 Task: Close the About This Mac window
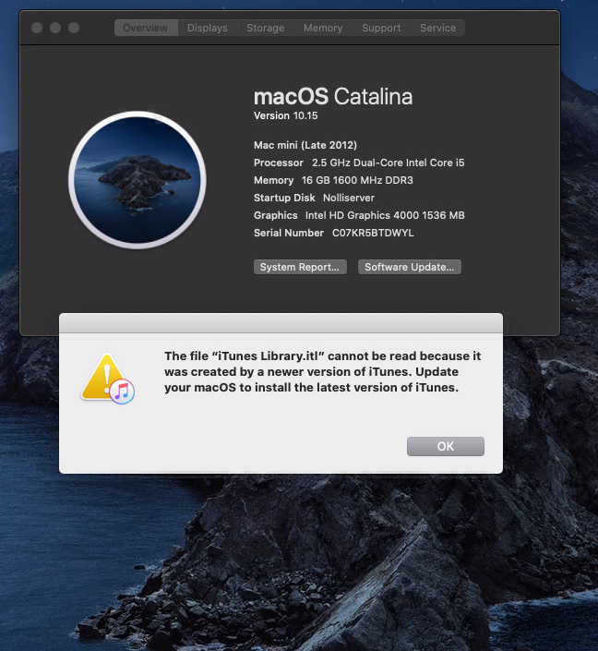point(37,28)
